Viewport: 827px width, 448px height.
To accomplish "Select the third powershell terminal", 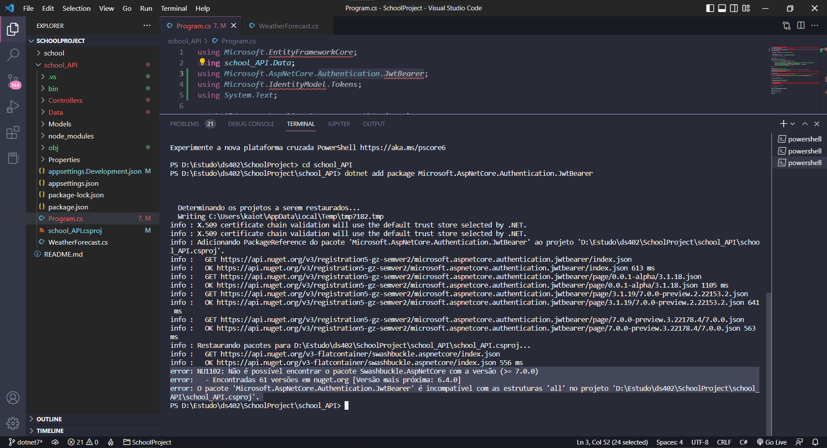I will pos(800,163).
